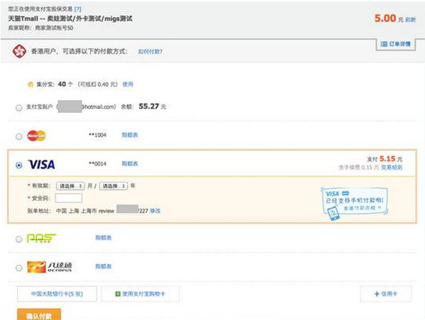Click the [?] help icon beside 担保交易
The height and width of the screenshot is (320, 425).
(88, 9)
